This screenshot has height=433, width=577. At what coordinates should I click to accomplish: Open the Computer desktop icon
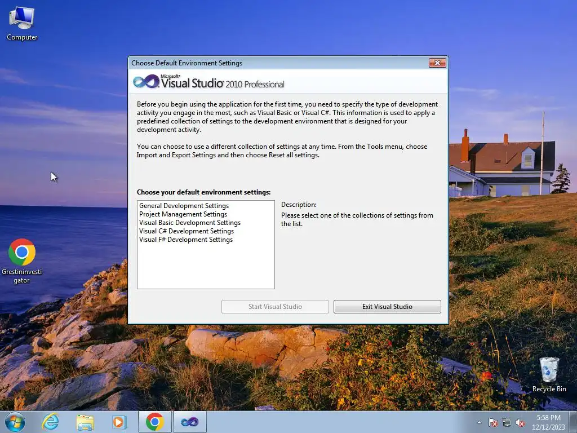[22, 23]
